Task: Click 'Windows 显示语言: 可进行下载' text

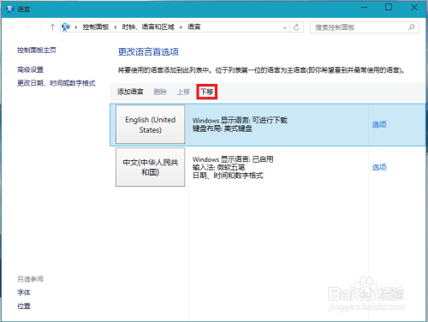Action: point(240,120)
